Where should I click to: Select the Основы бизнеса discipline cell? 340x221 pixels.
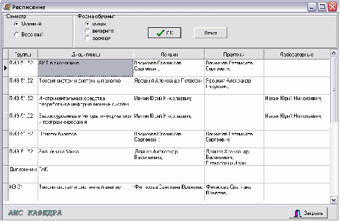(x=85, y=139)
